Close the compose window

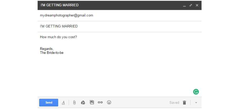tap(197, 5)
